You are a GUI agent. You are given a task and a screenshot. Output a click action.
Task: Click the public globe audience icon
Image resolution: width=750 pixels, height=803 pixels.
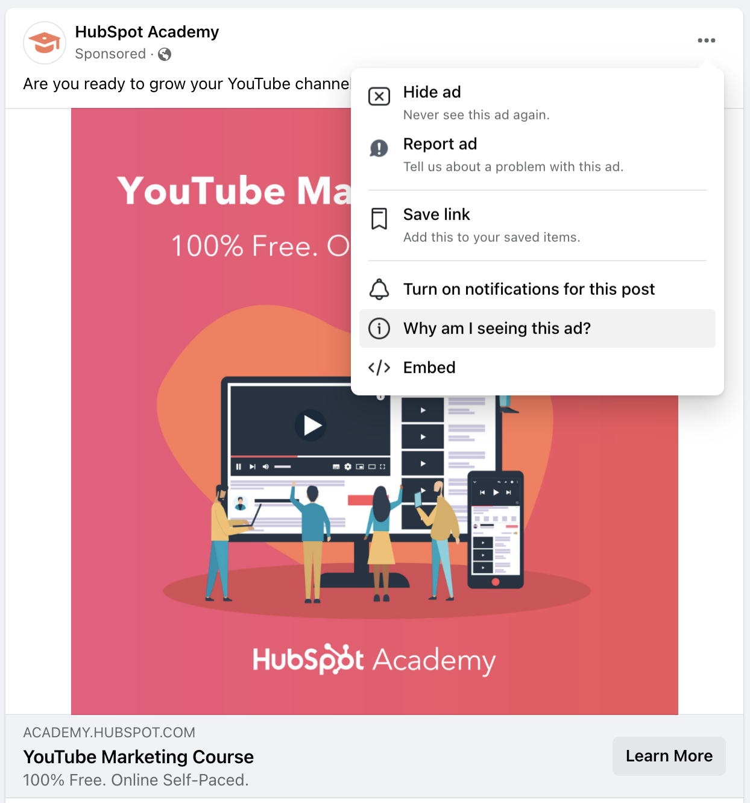click(x=165, y=54)
